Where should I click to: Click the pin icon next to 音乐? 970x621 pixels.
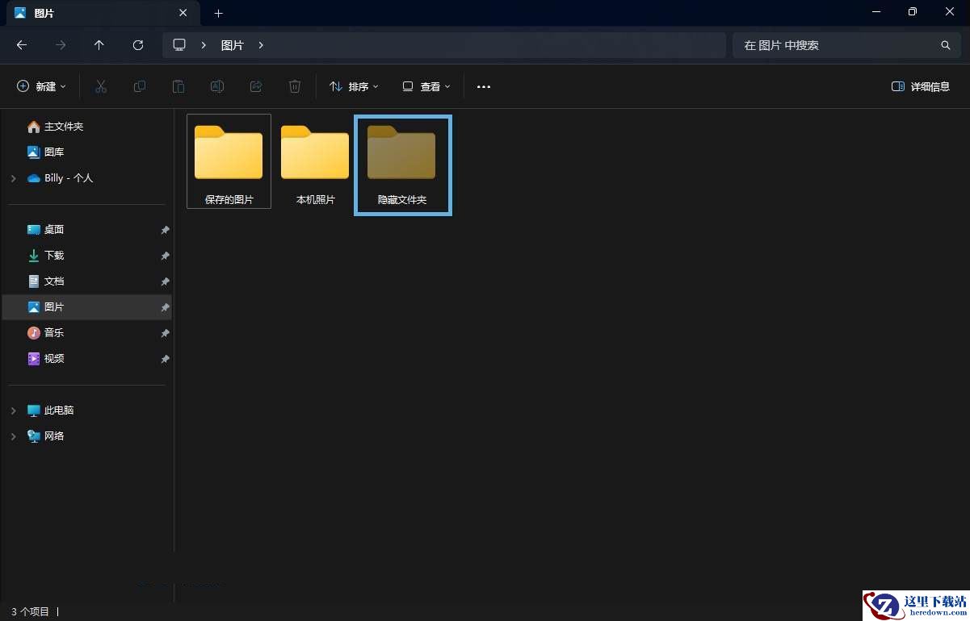(x=165, y=333)
